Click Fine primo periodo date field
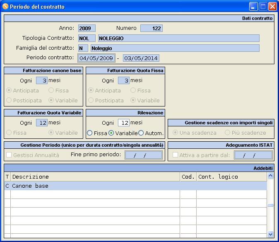 (144, 155)
